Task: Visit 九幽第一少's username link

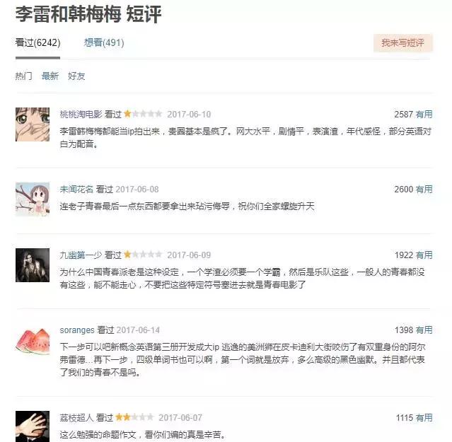Action: [x=81, y=255]
